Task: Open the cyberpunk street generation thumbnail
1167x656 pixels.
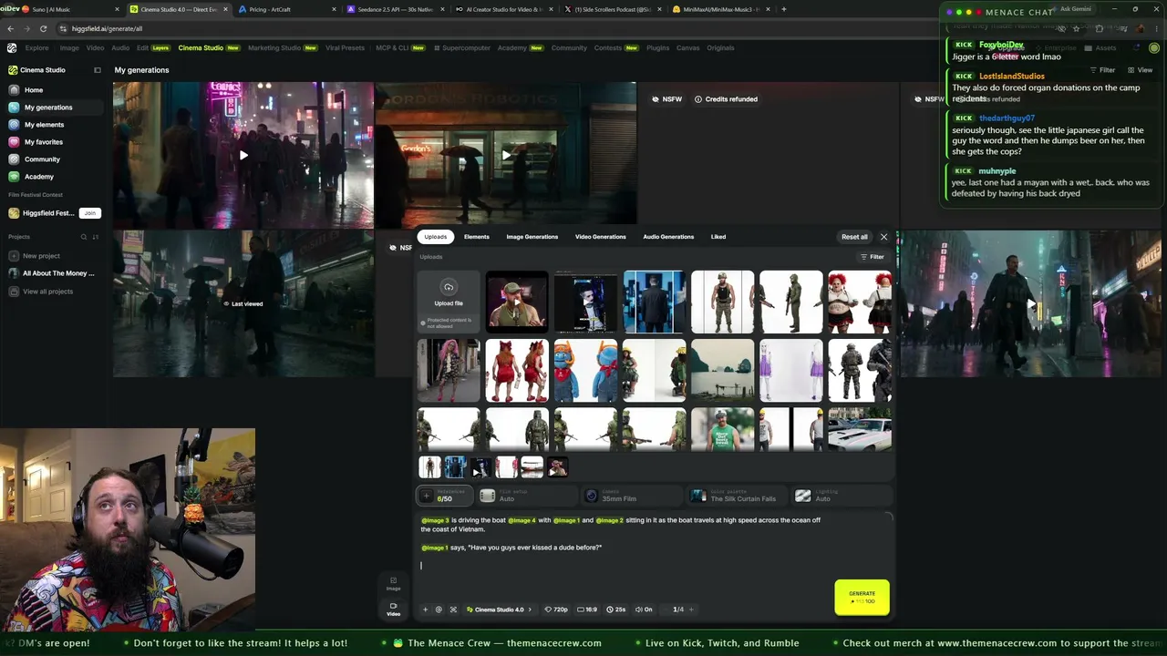Action: pos(1030,303)
